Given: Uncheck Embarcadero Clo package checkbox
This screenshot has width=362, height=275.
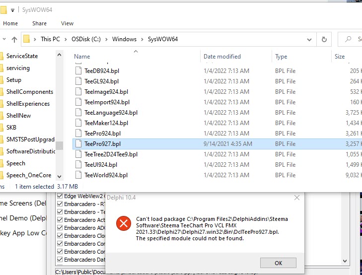Looking at the screenshot, I should click(x=60, y=236).
